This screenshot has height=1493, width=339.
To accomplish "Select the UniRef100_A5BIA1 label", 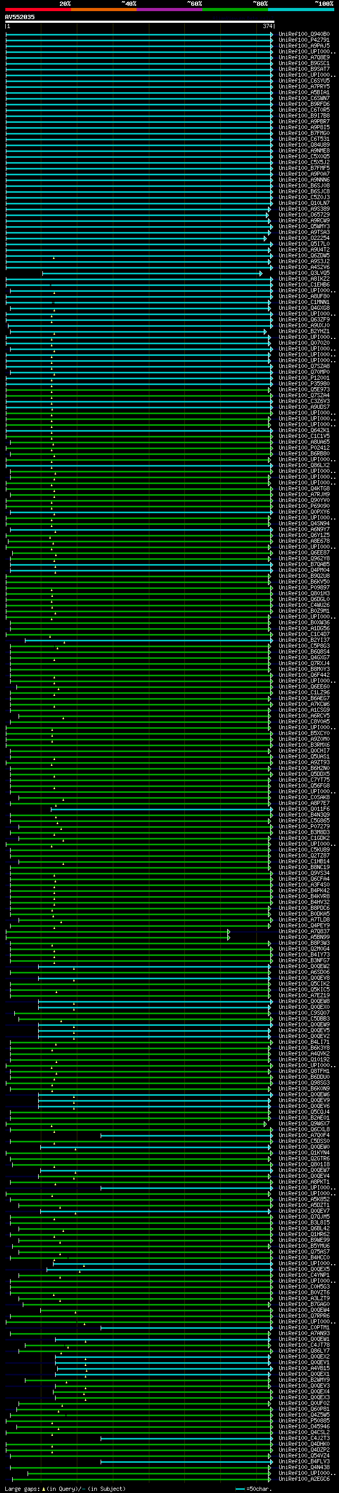I will click(304, 92).
